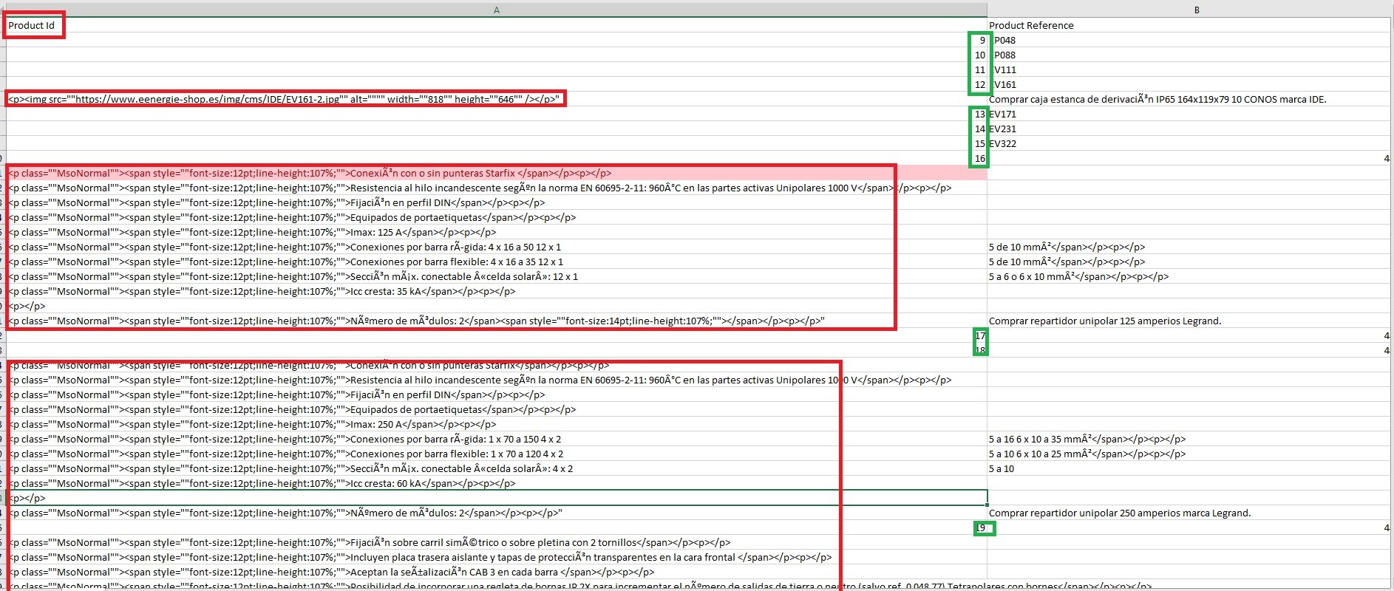1394x591 pixels.
Task: Select the 'Incluyen placa trasera aislante' cell
Action: click(x=497, y=557)
